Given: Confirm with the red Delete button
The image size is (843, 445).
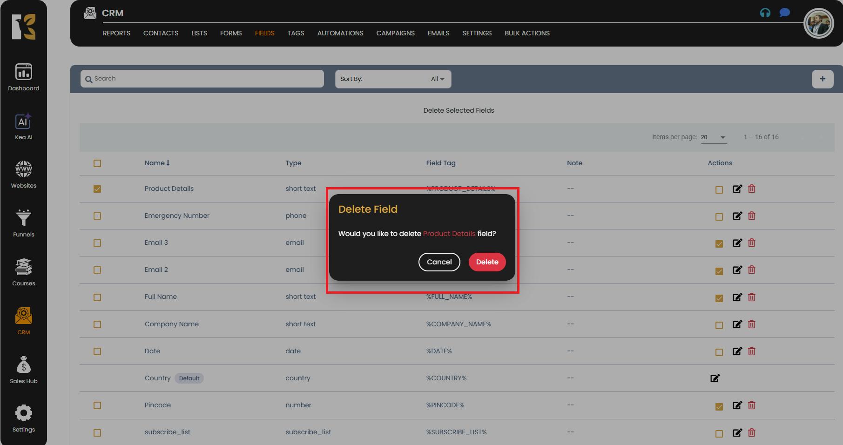Looking at the screenshot, I should tap(487, 262).
